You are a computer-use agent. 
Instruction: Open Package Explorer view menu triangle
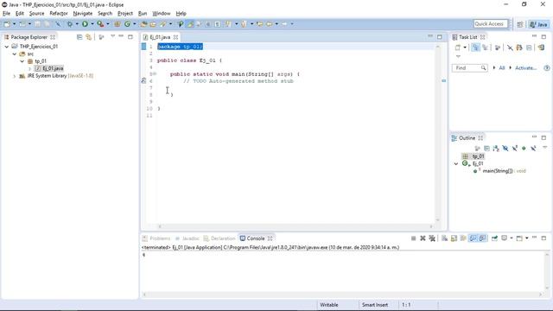[112, 36]
